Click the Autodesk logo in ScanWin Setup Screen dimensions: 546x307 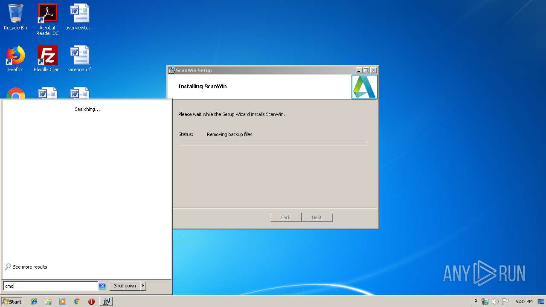pyautogui.click(x=364, y=87)
